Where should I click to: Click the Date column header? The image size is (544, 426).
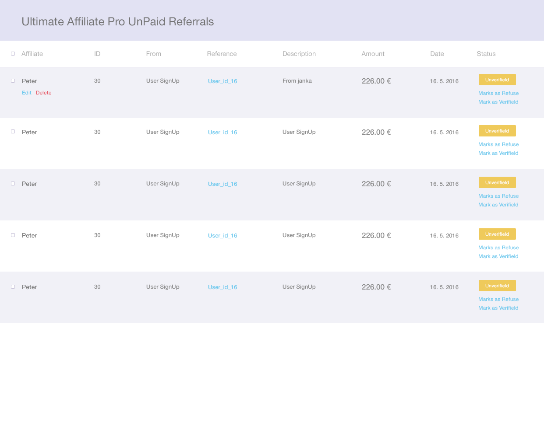click(437, 54)
